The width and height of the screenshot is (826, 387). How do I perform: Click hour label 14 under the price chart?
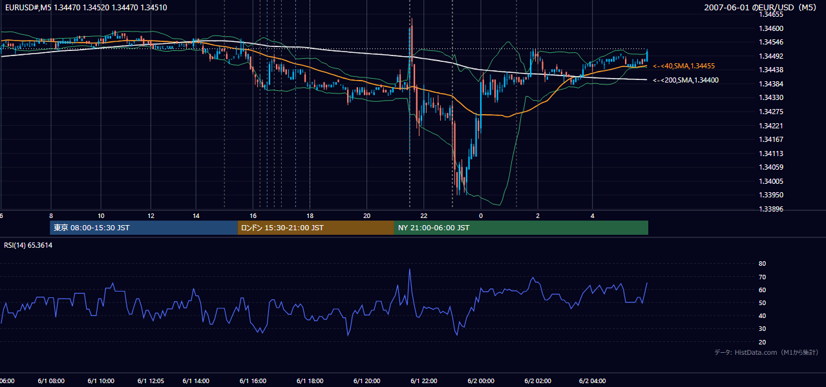click(x=196, y=215)
